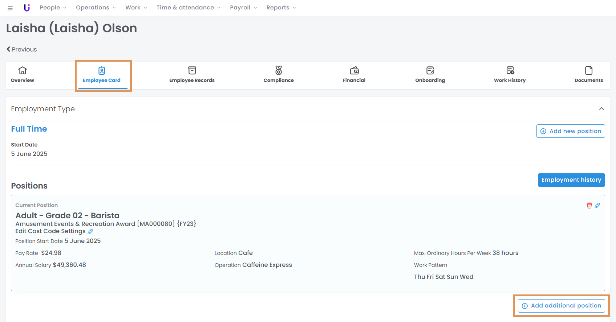Click Add additional position button

point(561,306)
